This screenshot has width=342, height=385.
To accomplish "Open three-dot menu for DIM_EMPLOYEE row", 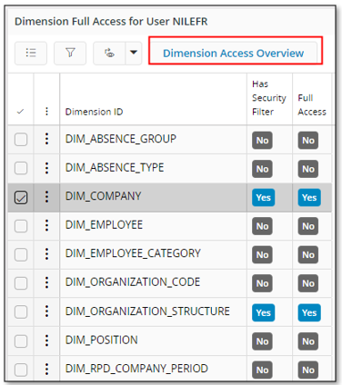I will (x=46, y=225).
